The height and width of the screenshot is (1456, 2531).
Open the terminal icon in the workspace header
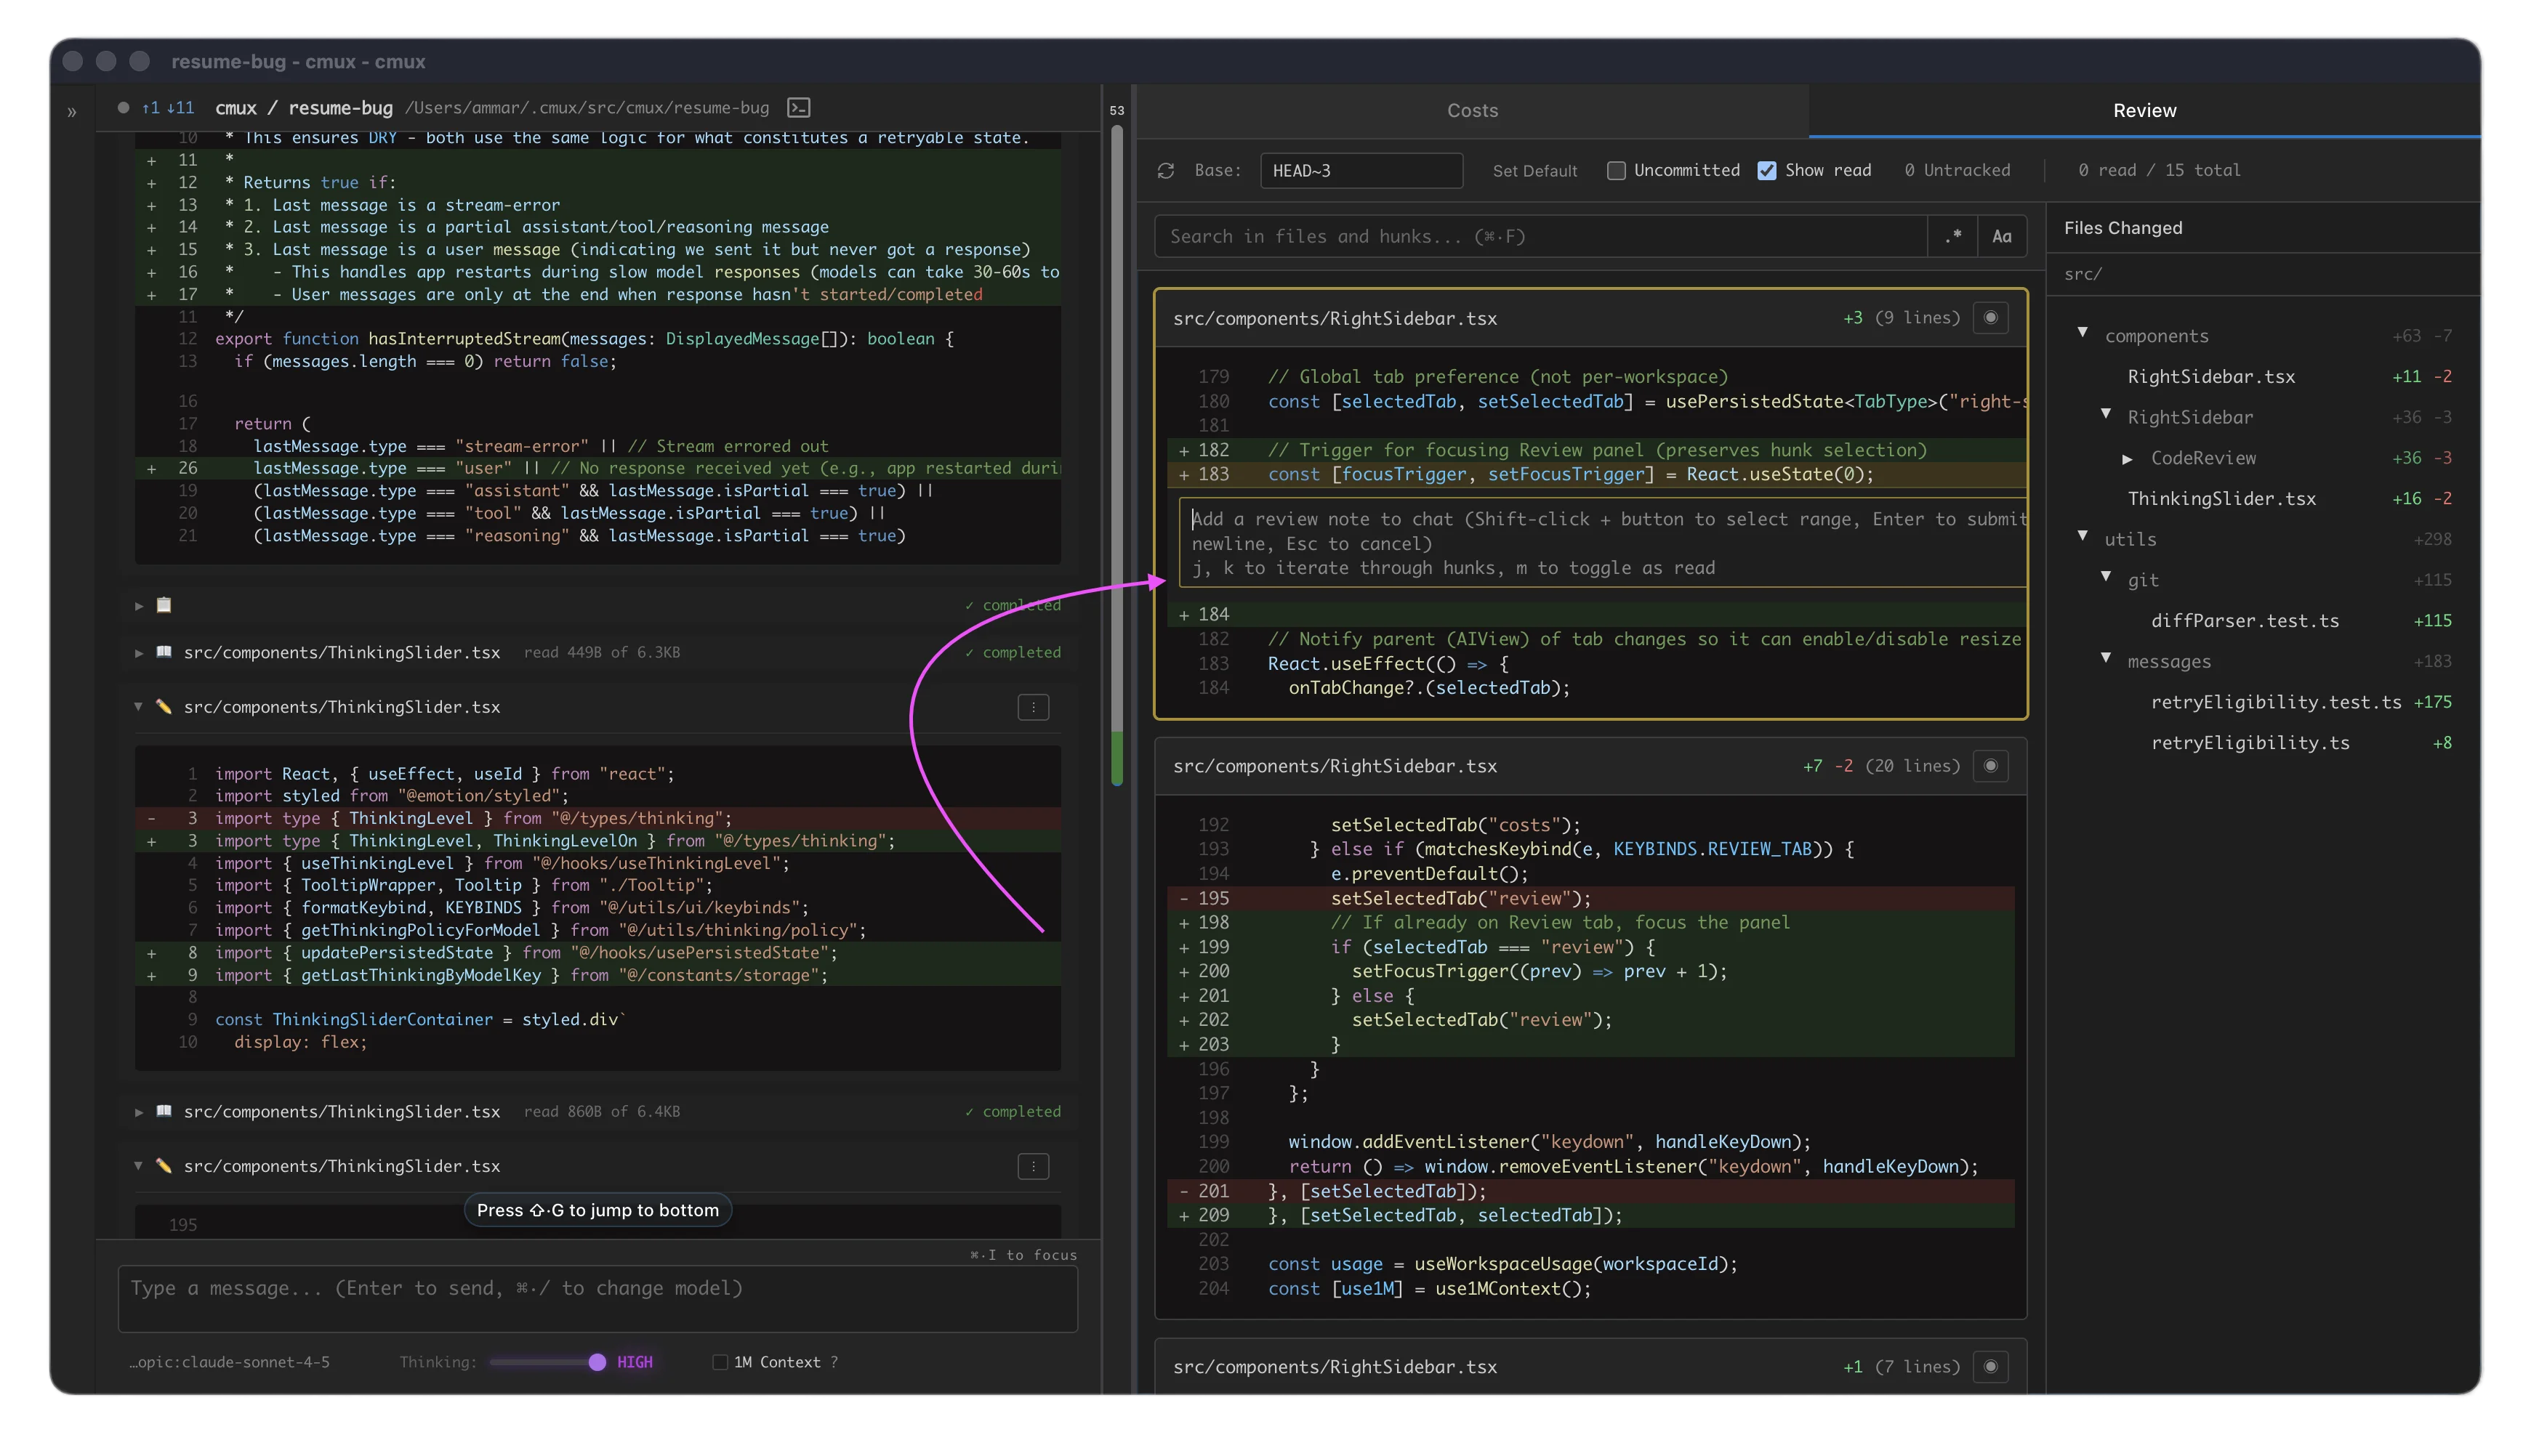pos(797,107)
